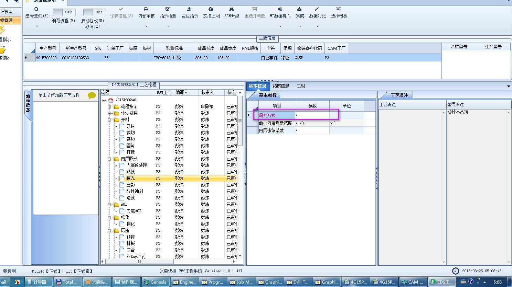512x287 pixels.
Task: Open the 型号查询 dropdown arrow
Action: (x=36, y=26)
